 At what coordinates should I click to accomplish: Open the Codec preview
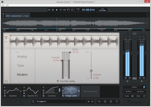tap(127, 96)
